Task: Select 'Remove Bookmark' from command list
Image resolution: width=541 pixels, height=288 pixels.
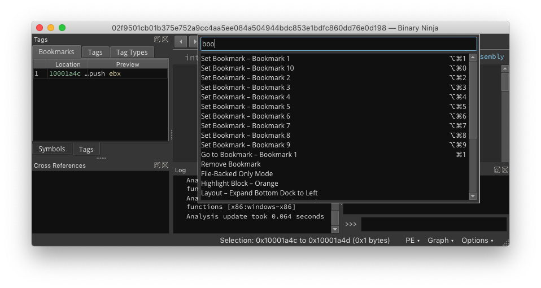Action: [231, 164]
